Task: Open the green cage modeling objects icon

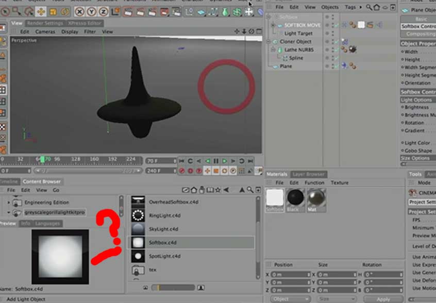Action: (x=237, y=12)
